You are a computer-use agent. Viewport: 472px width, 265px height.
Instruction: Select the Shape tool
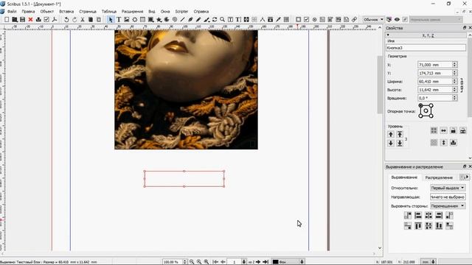pos(150,20)
